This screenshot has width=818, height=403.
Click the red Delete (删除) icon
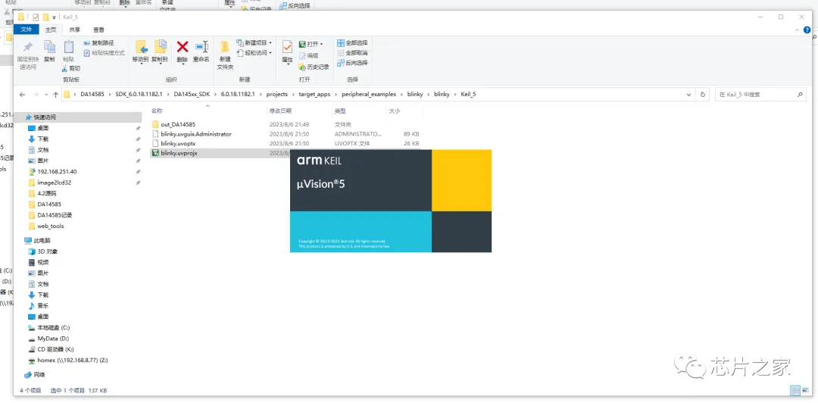(182, 48)
